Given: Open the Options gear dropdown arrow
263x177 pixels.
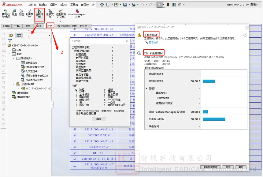Looking at the screenshot, I should 184,5.
